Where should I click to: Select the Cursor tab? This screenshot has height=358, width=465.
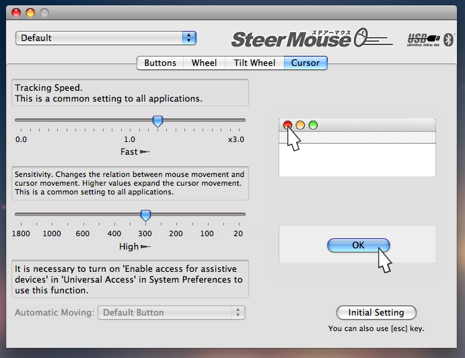[x=306, y=63]
